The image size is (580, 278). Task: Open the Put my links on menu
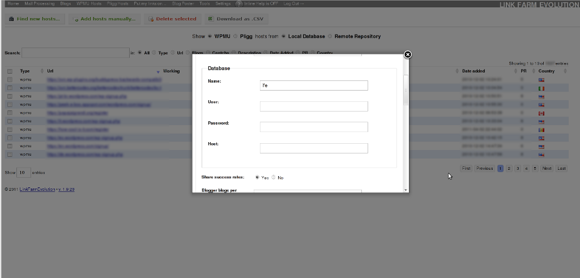150,4
